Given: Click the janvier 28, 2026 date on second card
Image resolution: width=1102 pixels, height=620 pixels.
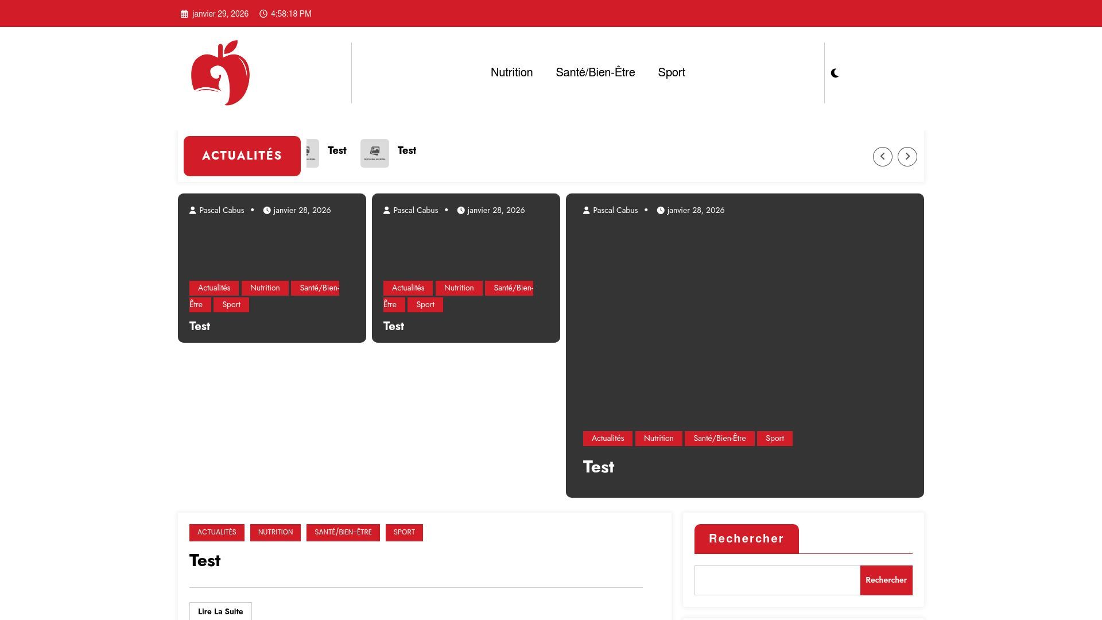Looking at the screenshot, I should 496,210.
